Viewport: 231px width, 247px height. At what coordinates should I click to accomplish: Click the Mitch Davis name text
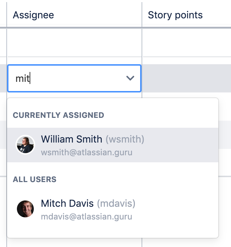click(67, 204)
